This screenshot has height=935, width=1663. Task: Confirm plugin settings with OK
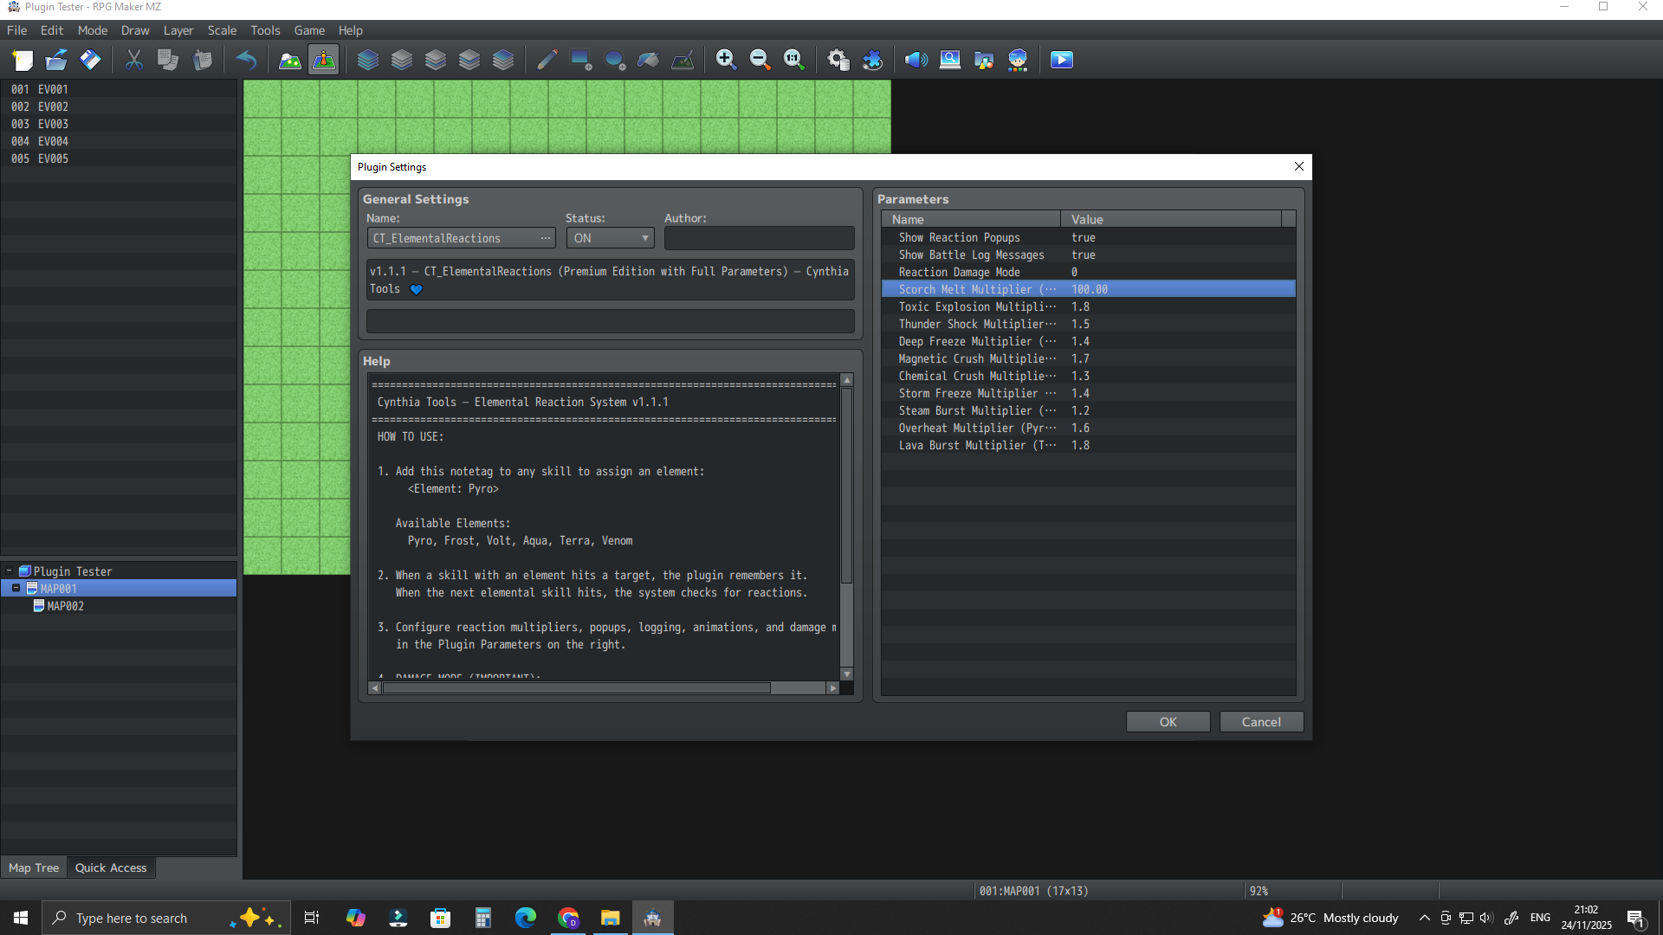point(1168,722)
